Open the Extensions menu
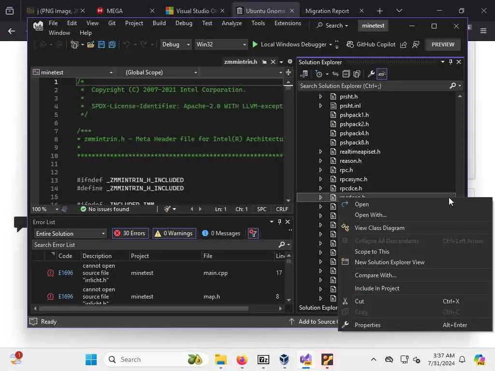 [288, 23]
